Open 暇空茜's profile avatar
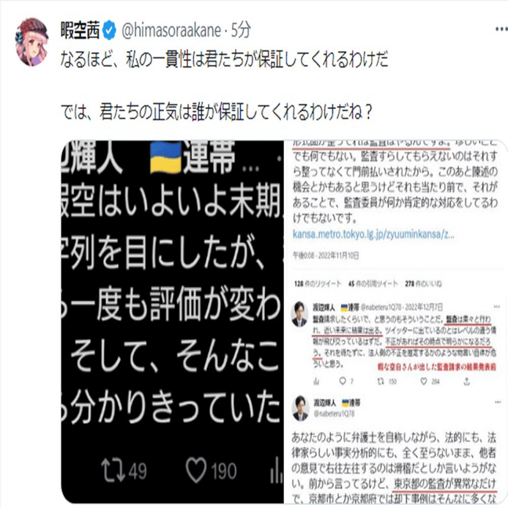 [31, 42]
